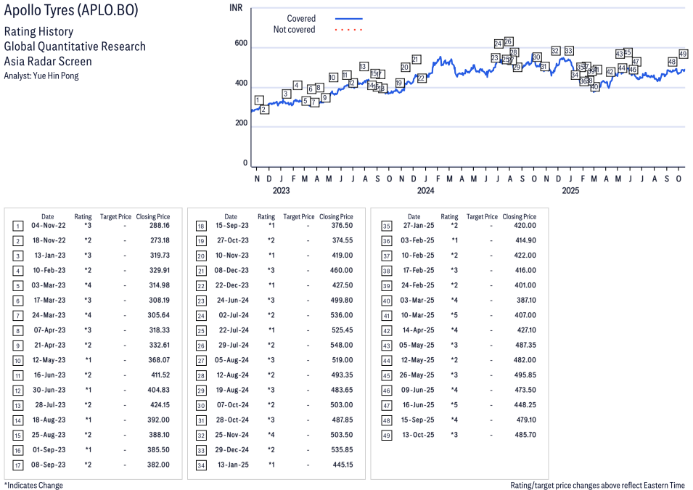This screenshot has height=490, width=693.
Task: Select chart marker 10 on the graph
Action: pyautogui.click(x=332, y=77)
